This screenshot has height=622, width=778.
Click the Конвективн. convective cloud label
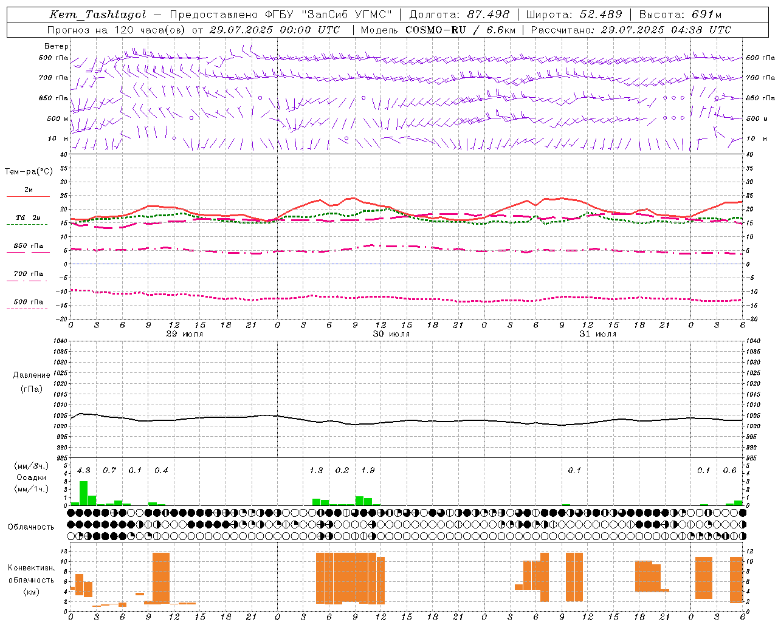coord(31,568)
